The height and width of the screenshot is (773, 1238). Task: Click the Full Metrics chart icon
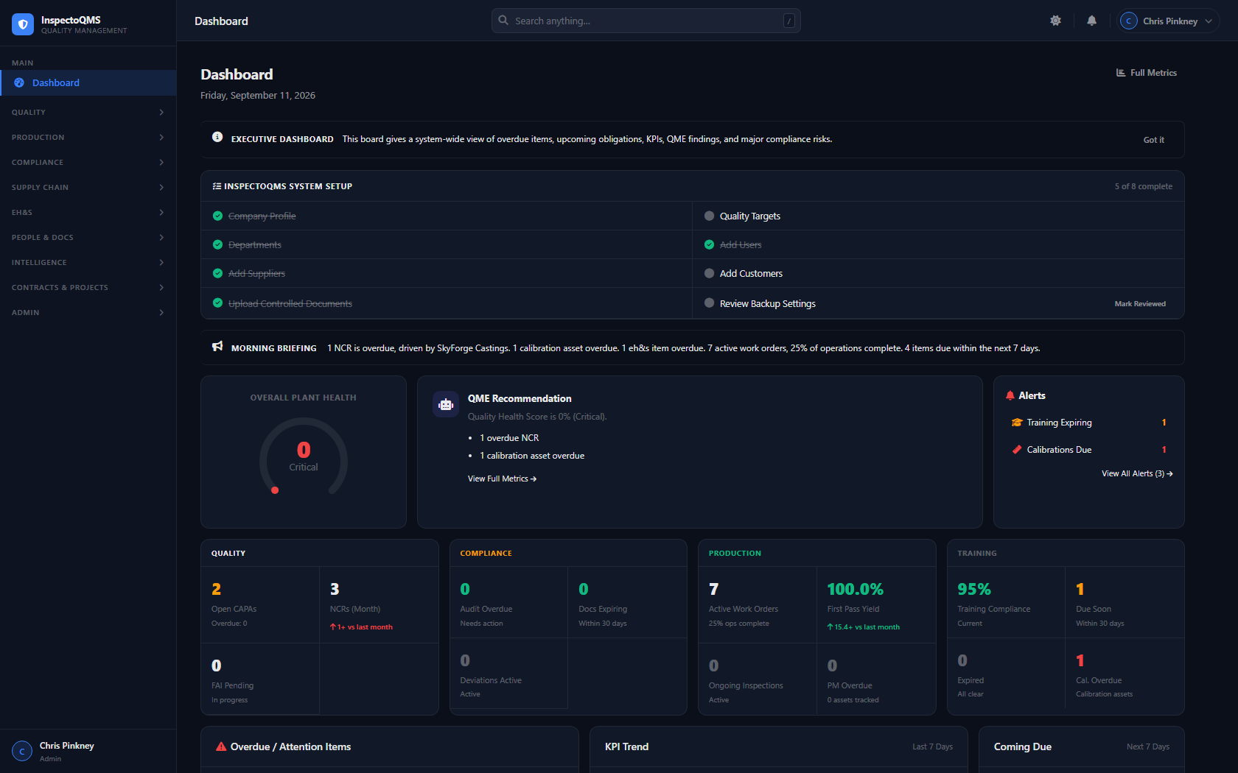[x=1121, y=73]
